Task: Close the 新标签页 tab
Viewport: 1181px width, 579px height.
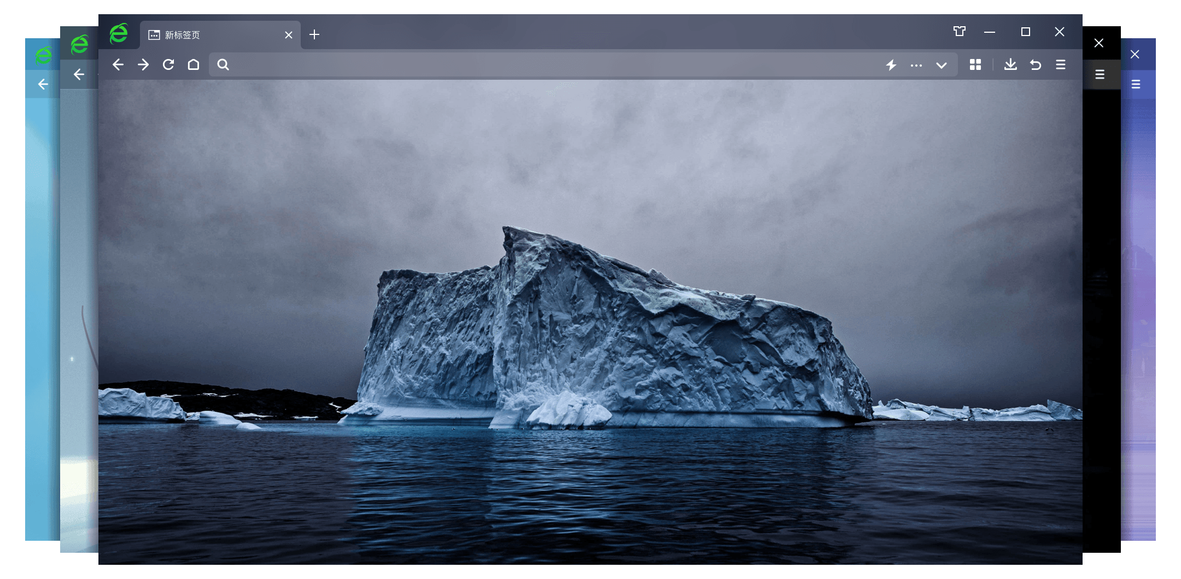Action: pyautogui.click(x=289, y=35)
